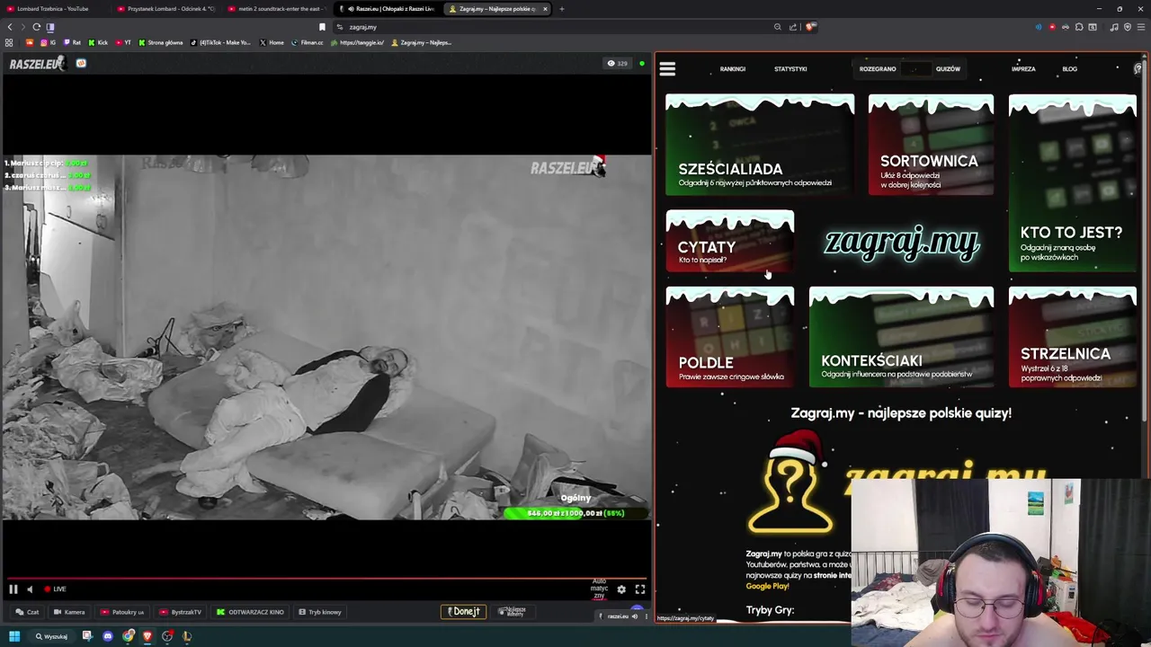Open the SORTOWNICA quiz card
The height and width of the screenshot is (647, 1151).
[931, 144]
